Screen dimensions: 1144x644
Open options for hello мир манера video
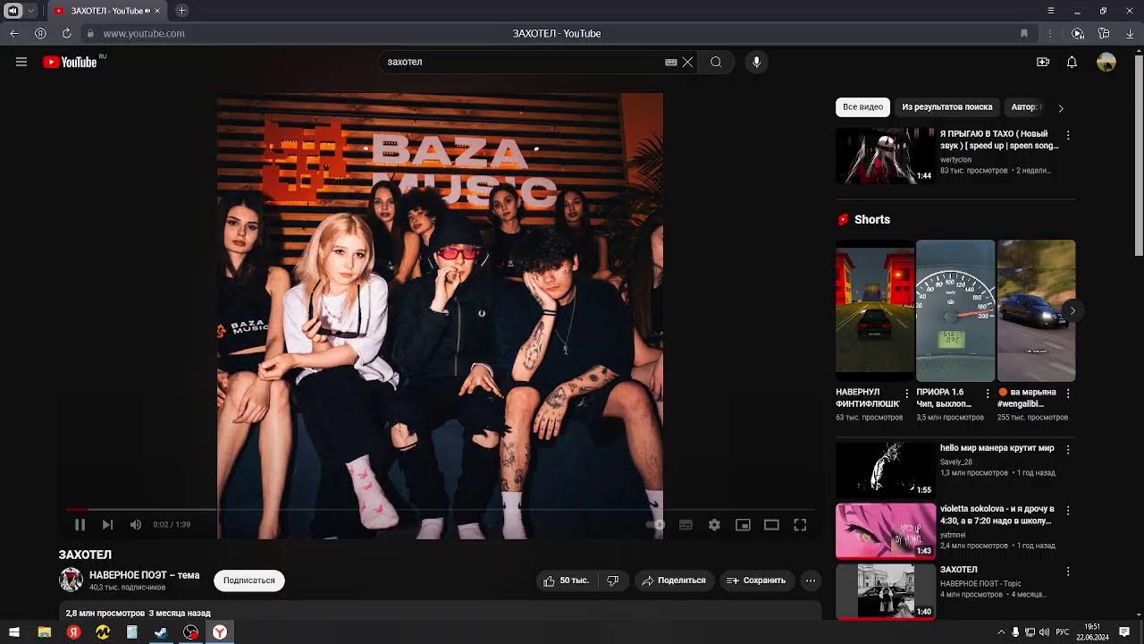tap(1068, 450)
